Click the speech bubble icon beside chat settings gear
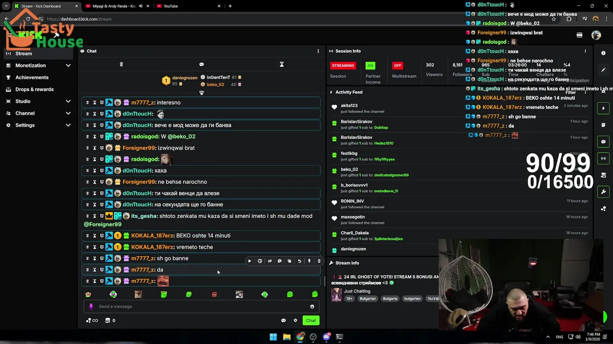Image resolution: width=613 pixels, height=344 pixels. 284,321
